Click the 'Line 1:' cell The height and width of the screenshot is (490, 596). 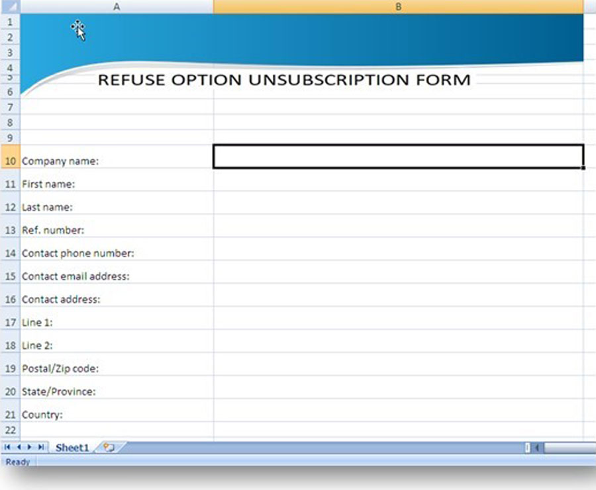pos(117,318)
